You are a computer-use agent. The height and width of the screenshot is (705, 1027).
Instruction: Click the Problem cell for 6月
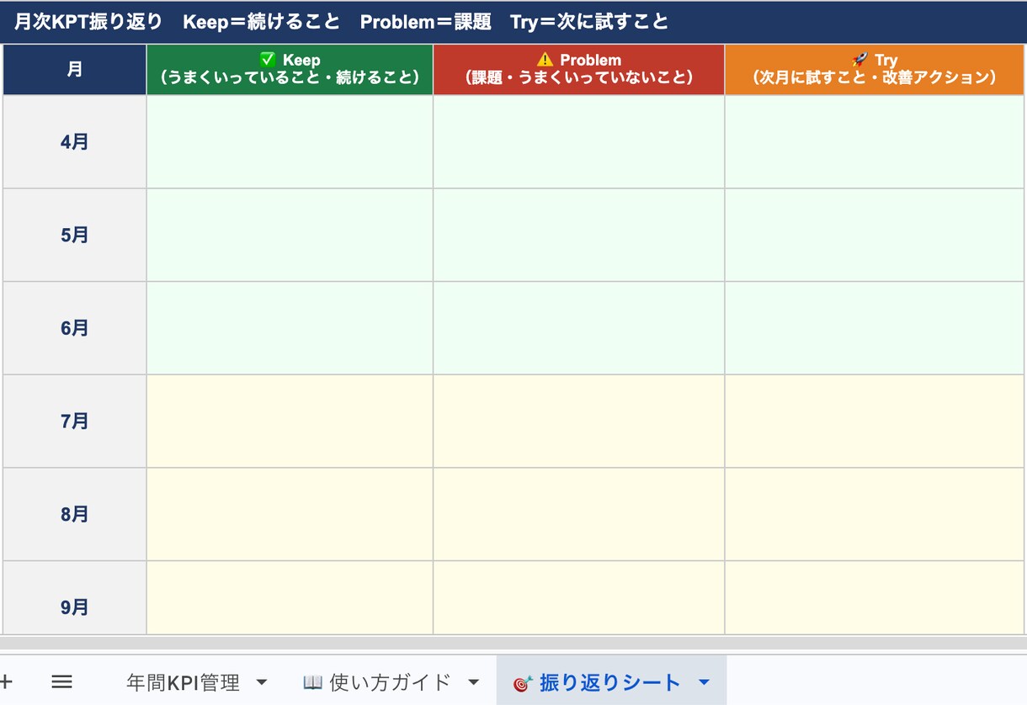pyautogui.click(x=579, y=328)
